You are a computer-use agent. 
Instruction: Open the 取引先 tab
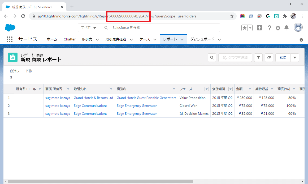point(87,39)
